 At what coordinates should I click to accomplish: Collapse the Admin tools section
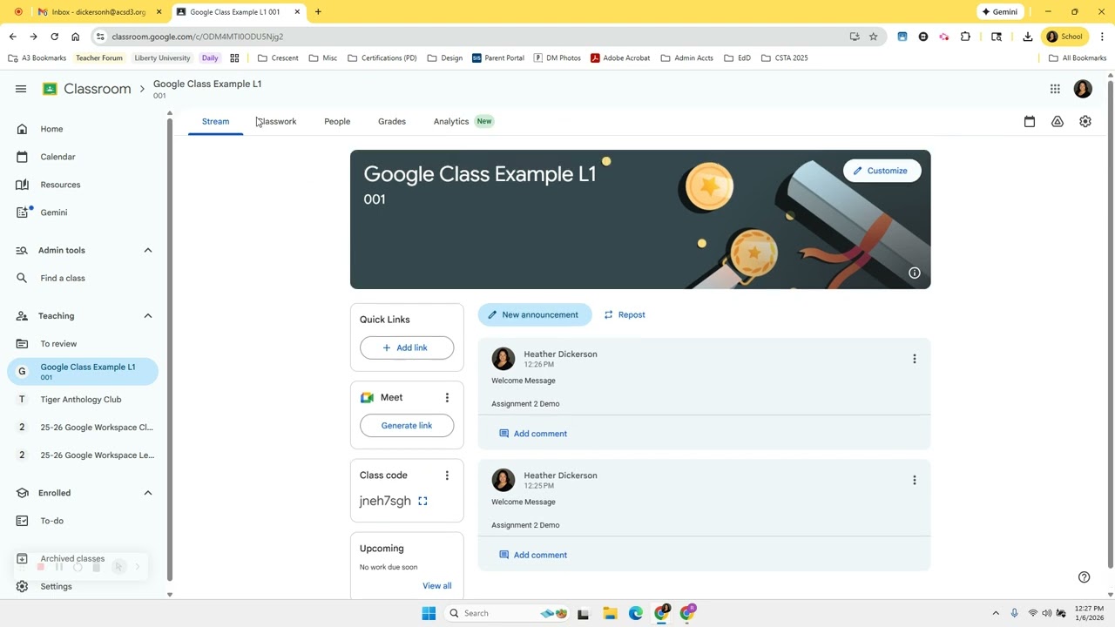point(148,251)
